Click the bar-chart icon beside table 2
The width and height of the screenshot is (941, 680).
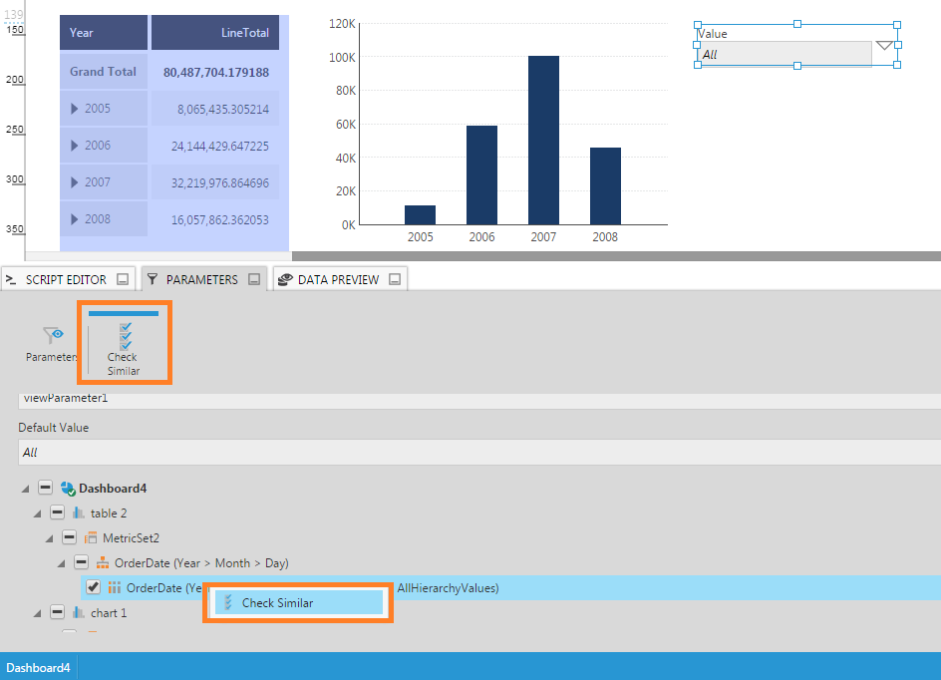point(80,512)
